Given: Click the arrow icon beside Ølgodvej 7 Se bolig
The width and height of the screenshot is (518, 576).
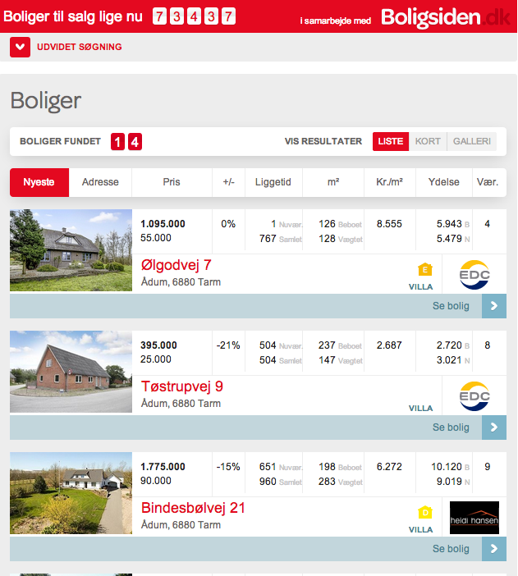Looking at the screenshot, I should (493, 306).
